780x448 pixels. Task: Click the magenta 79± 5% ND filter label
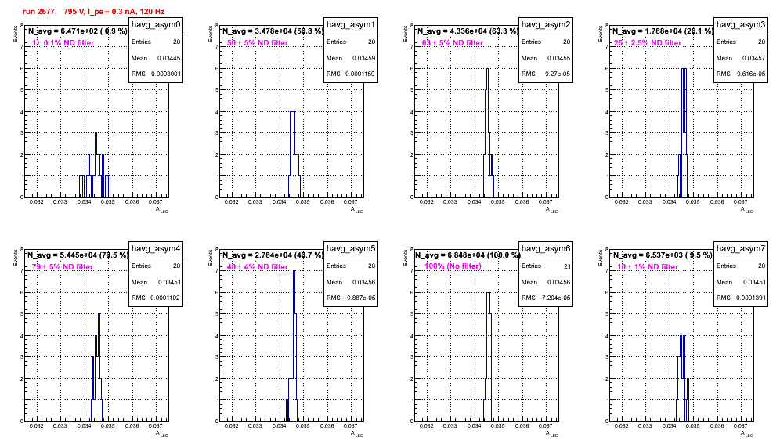[x=63, y=267]
